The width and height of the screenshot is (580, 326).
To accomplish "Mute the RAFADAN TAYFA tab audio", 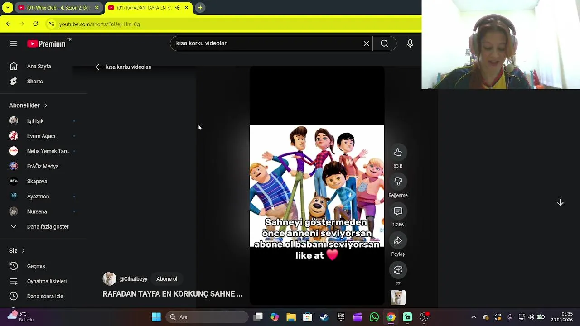I will point(177,8).
